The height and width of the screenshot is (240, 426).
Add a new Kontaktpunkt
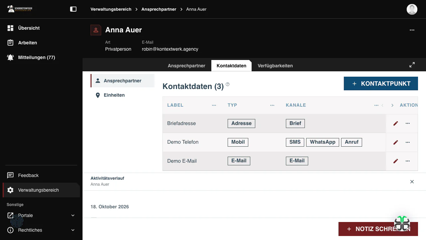coord(381,84)
